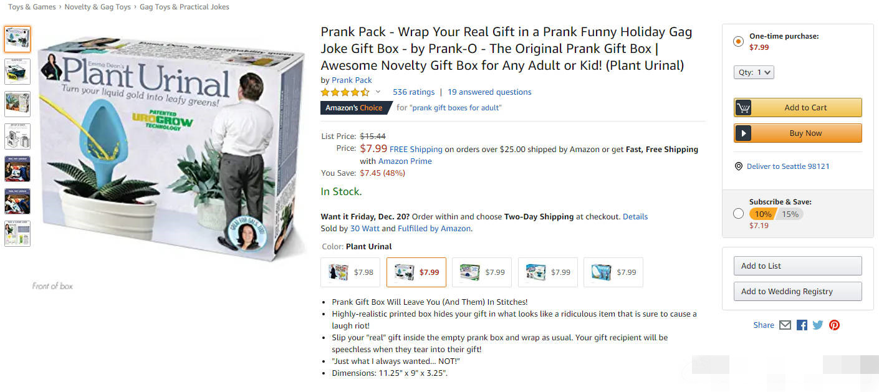Share via the email envelope icon
Screen dimensions: 879x392
pos(785,325)
